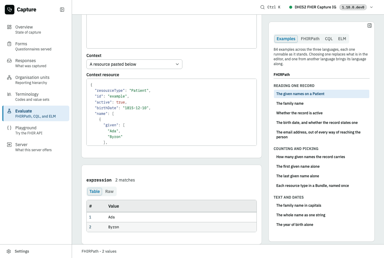The image size is (384, 258).
Task: Select 'The year of birth alone'
Action: [x=322, y=225]
